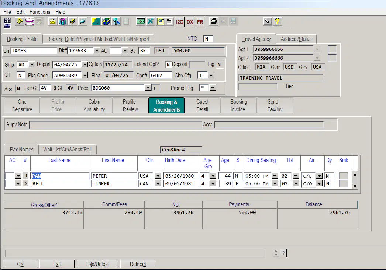The width and height of the screenshot is (386, 270).
Task: Open the Wait List/Crn&Anc#/Roll tab
Action: [67, 150]
